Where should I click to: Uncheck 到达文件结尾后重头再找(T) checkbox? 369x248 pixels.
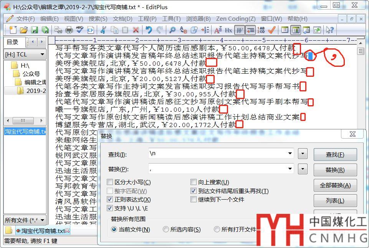194,191
